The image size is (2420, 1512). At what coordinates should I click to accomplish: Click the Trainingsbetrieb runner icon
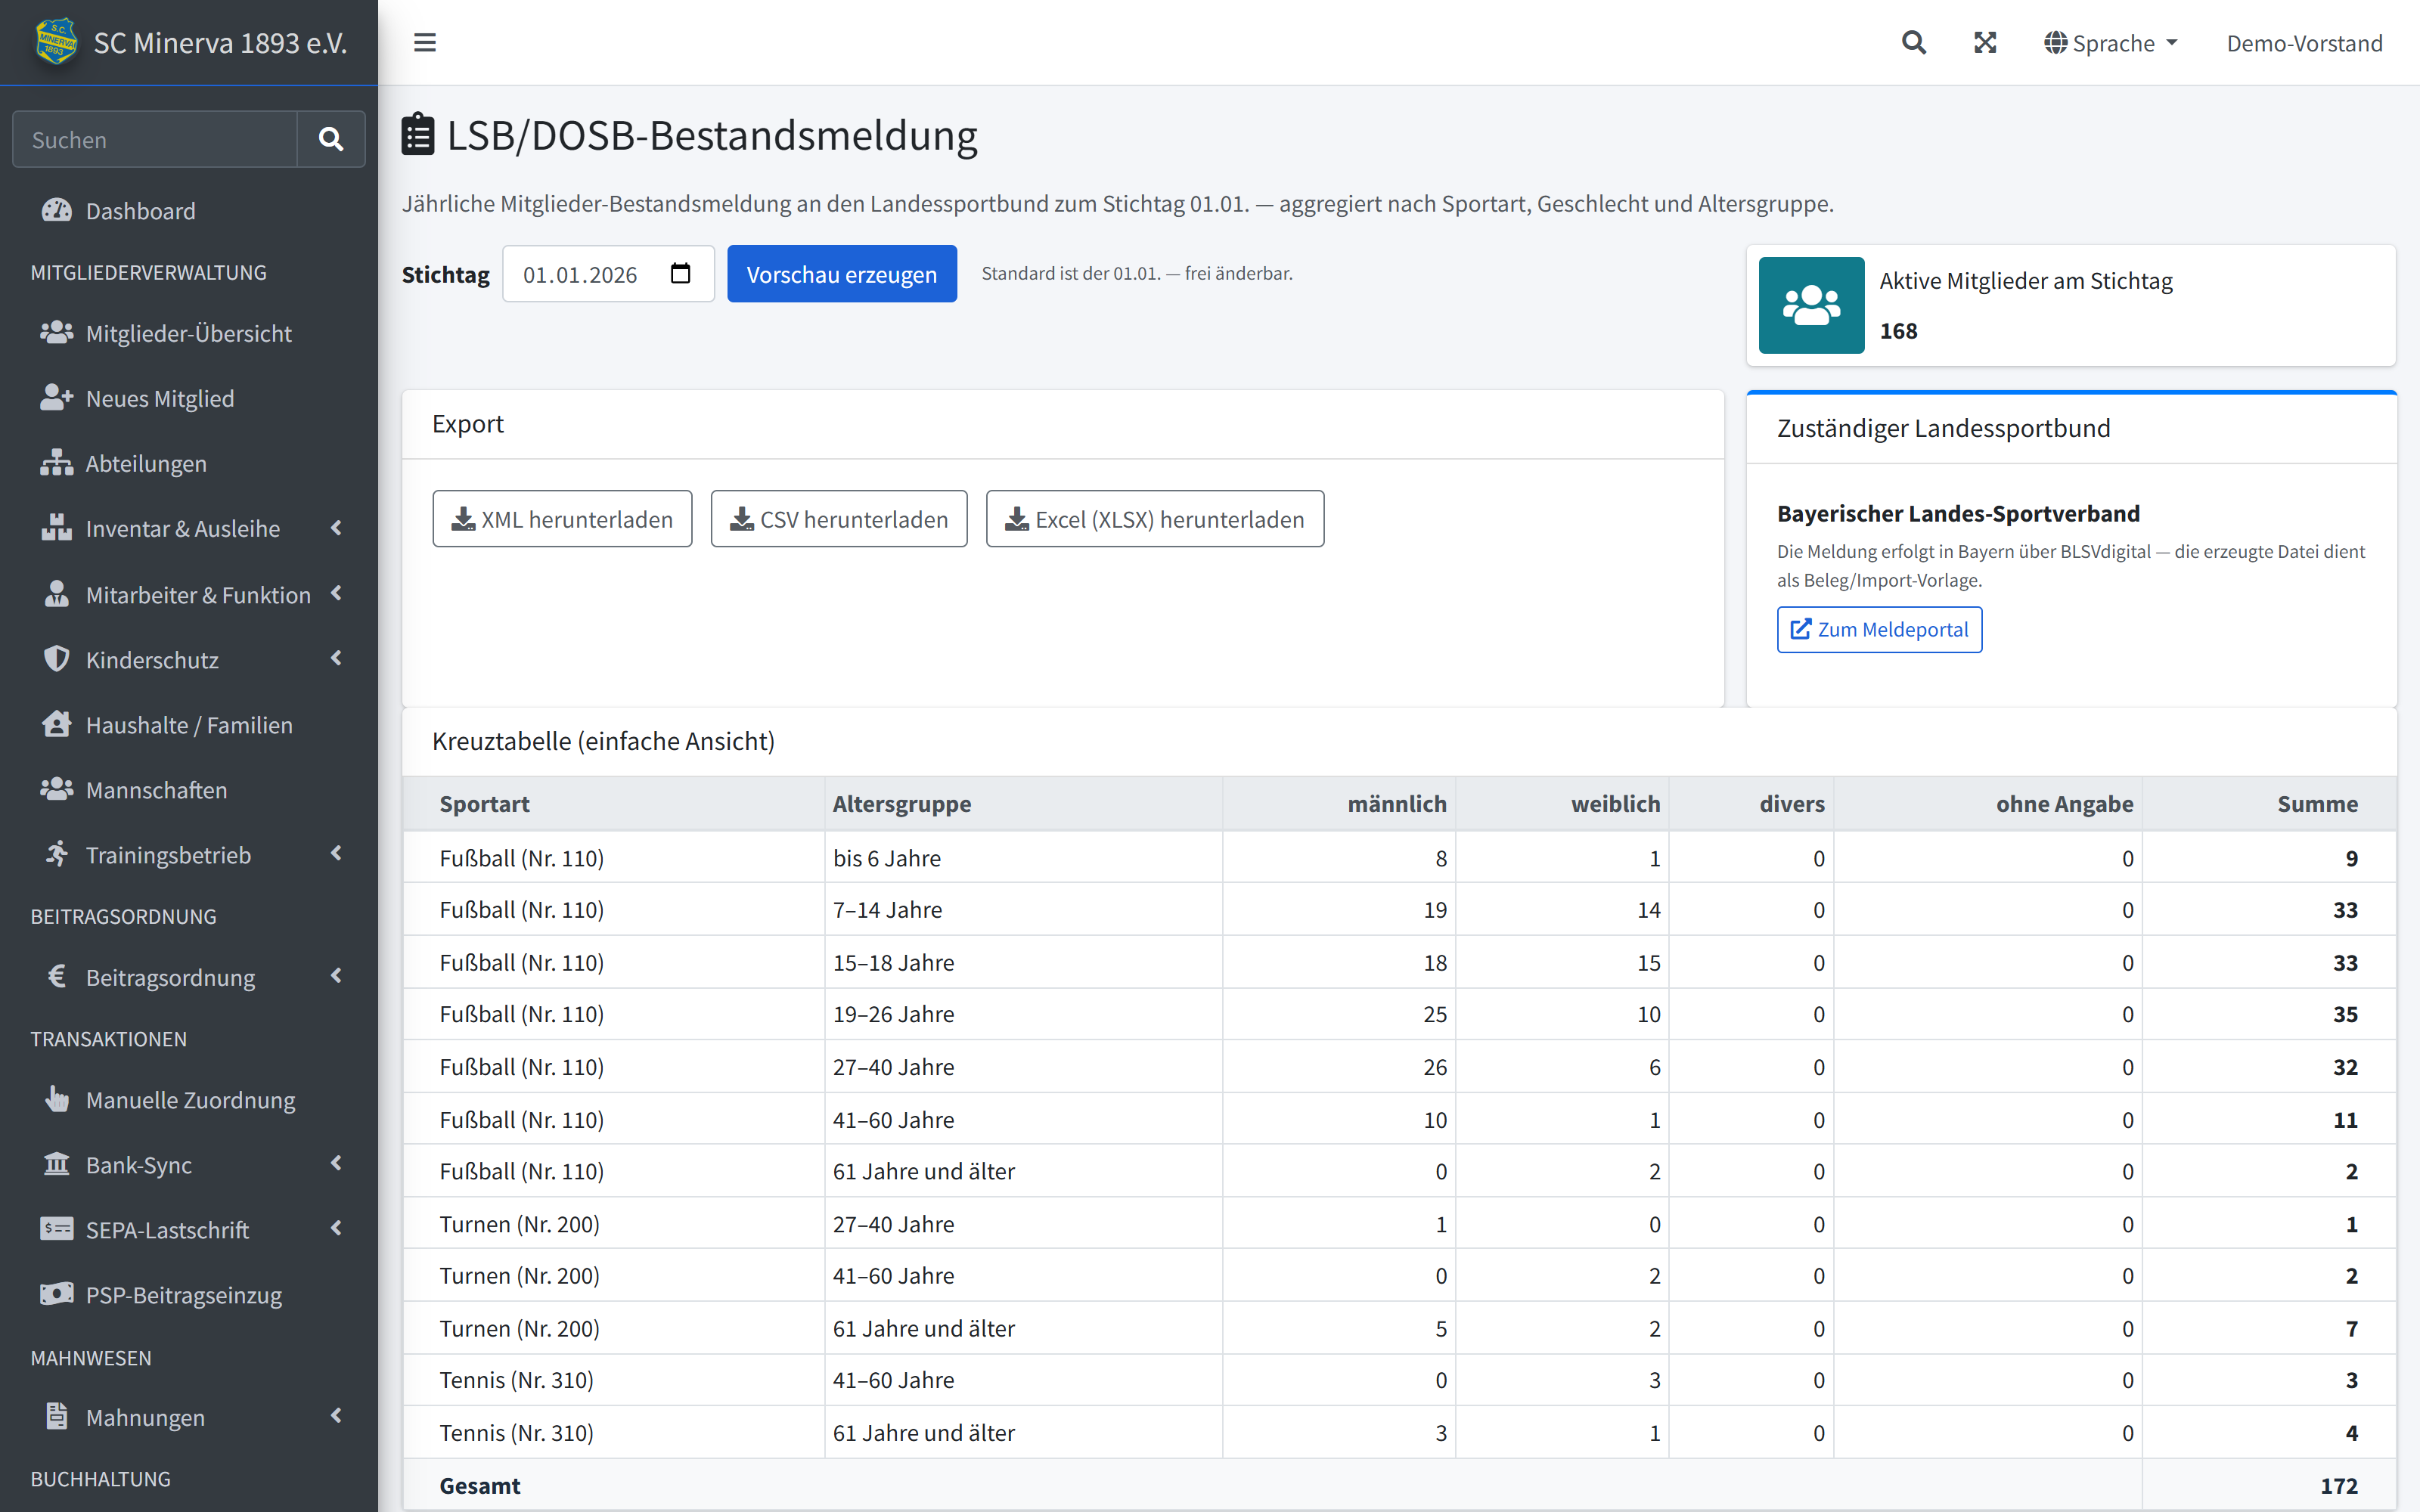click(x=57, y=853)
